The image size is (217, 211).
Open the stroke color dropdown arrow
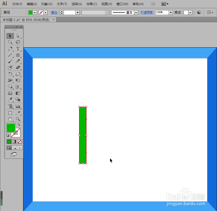tap(45, 13)
